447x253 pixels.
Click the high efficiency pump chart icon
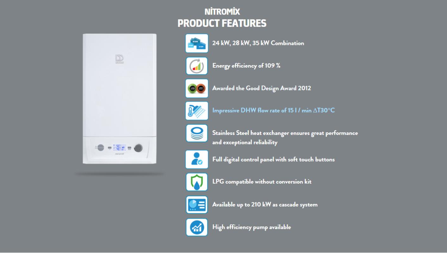197,227
